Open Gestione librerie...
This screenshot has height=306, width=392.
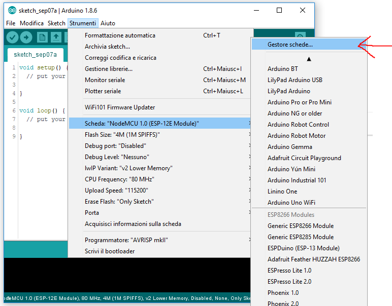click(159, 69)
